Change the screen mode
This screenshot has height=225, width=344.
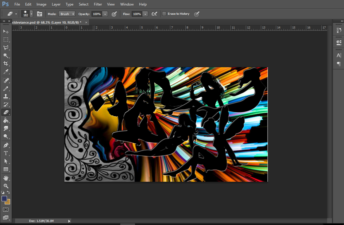click(x=6, y=218)
